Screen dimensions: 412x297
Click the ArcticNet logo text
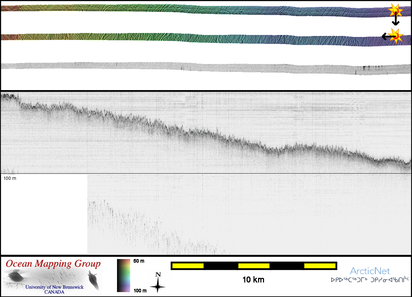pos(370,271)
